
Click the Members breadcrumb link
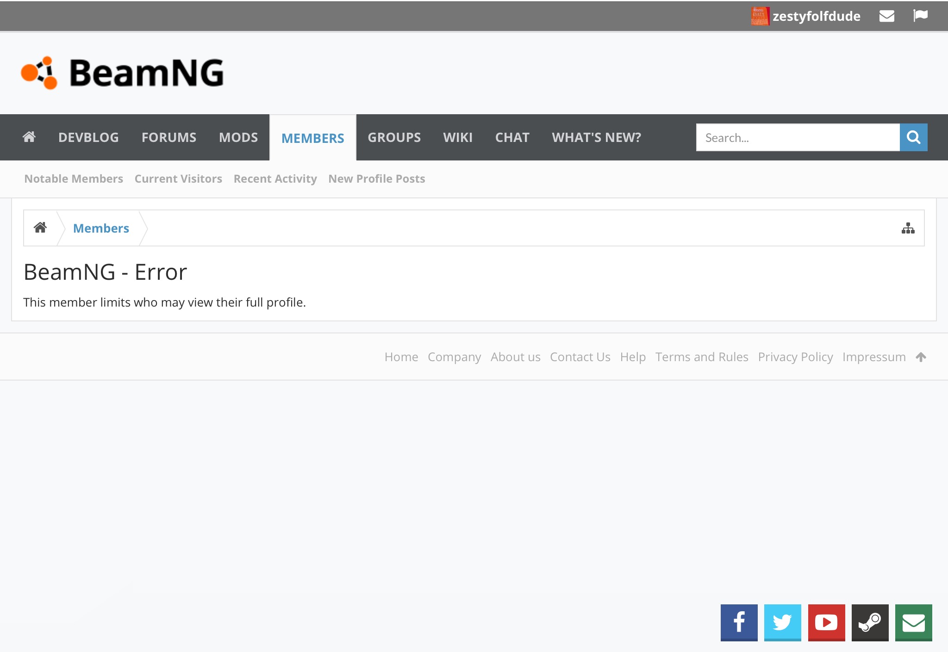pos(101,228)
